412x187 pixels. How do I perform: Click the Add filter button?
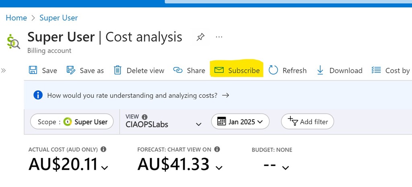[x=308, y=121]
